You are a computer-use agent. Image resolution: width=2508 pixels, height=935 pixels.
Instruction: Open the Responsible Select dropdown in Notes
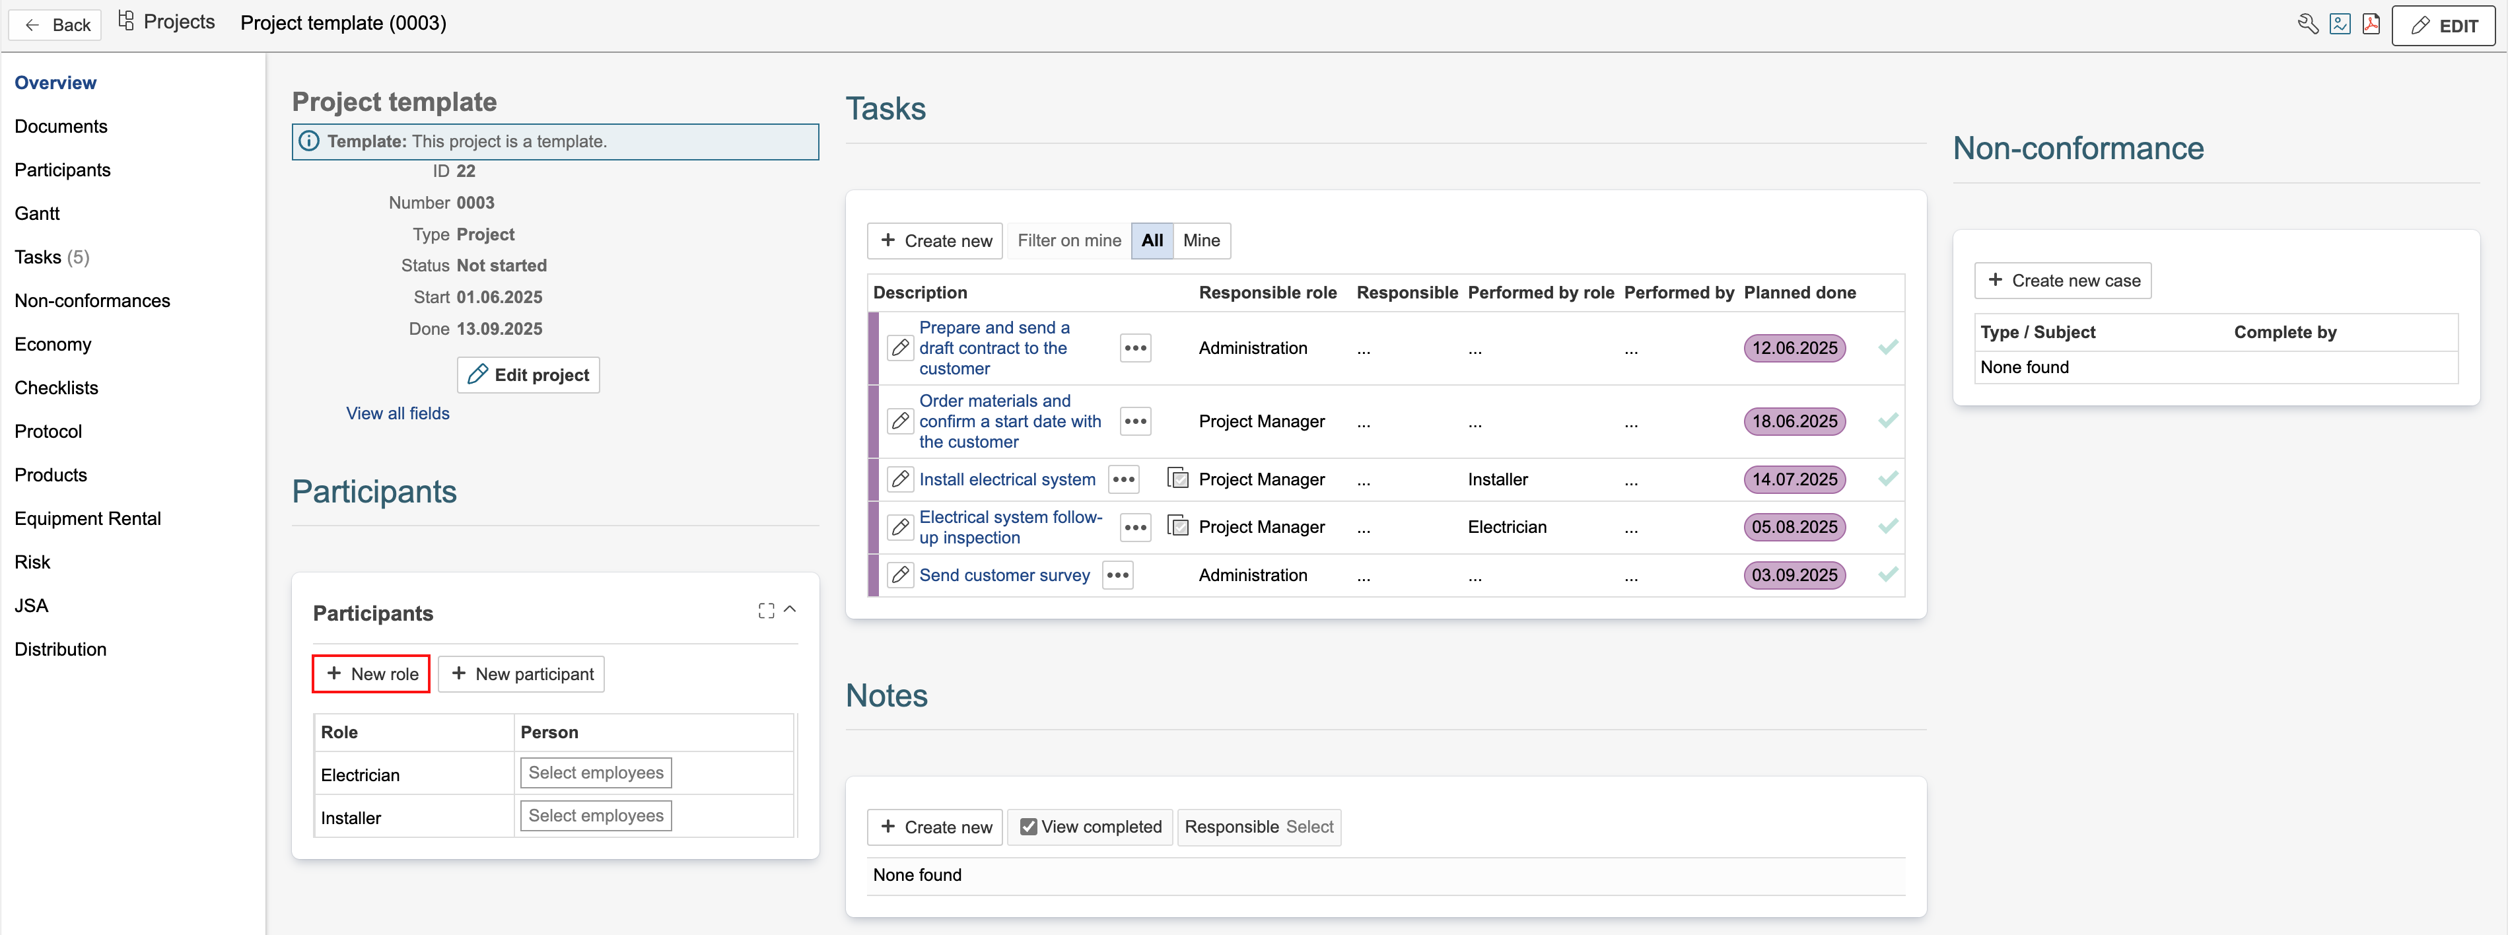1309,827
